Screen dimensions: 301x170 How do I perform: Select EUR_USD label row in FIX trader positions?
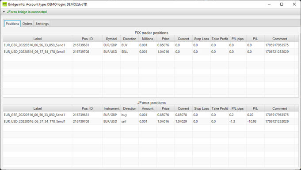tap(34, 52)
